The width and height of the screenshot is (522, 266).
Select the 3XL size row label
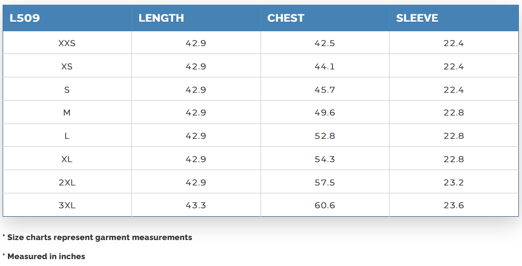point(67,206)
